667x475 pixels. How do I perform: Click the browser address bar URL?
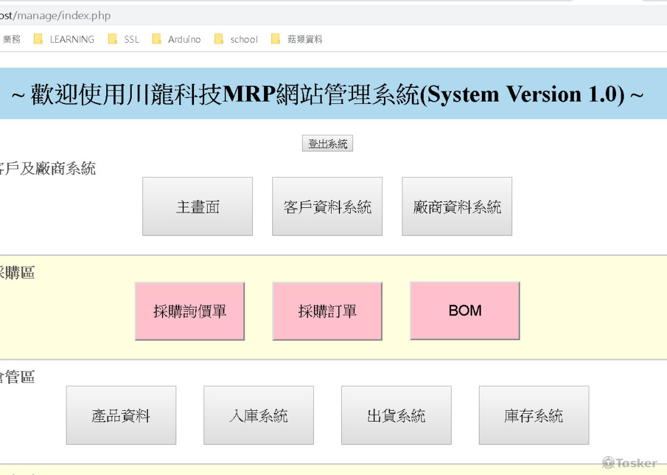(x=56, y=15)
